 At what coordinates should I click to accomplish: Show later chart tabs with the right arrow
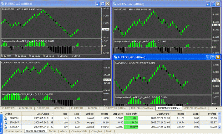(x=220, y=108)
